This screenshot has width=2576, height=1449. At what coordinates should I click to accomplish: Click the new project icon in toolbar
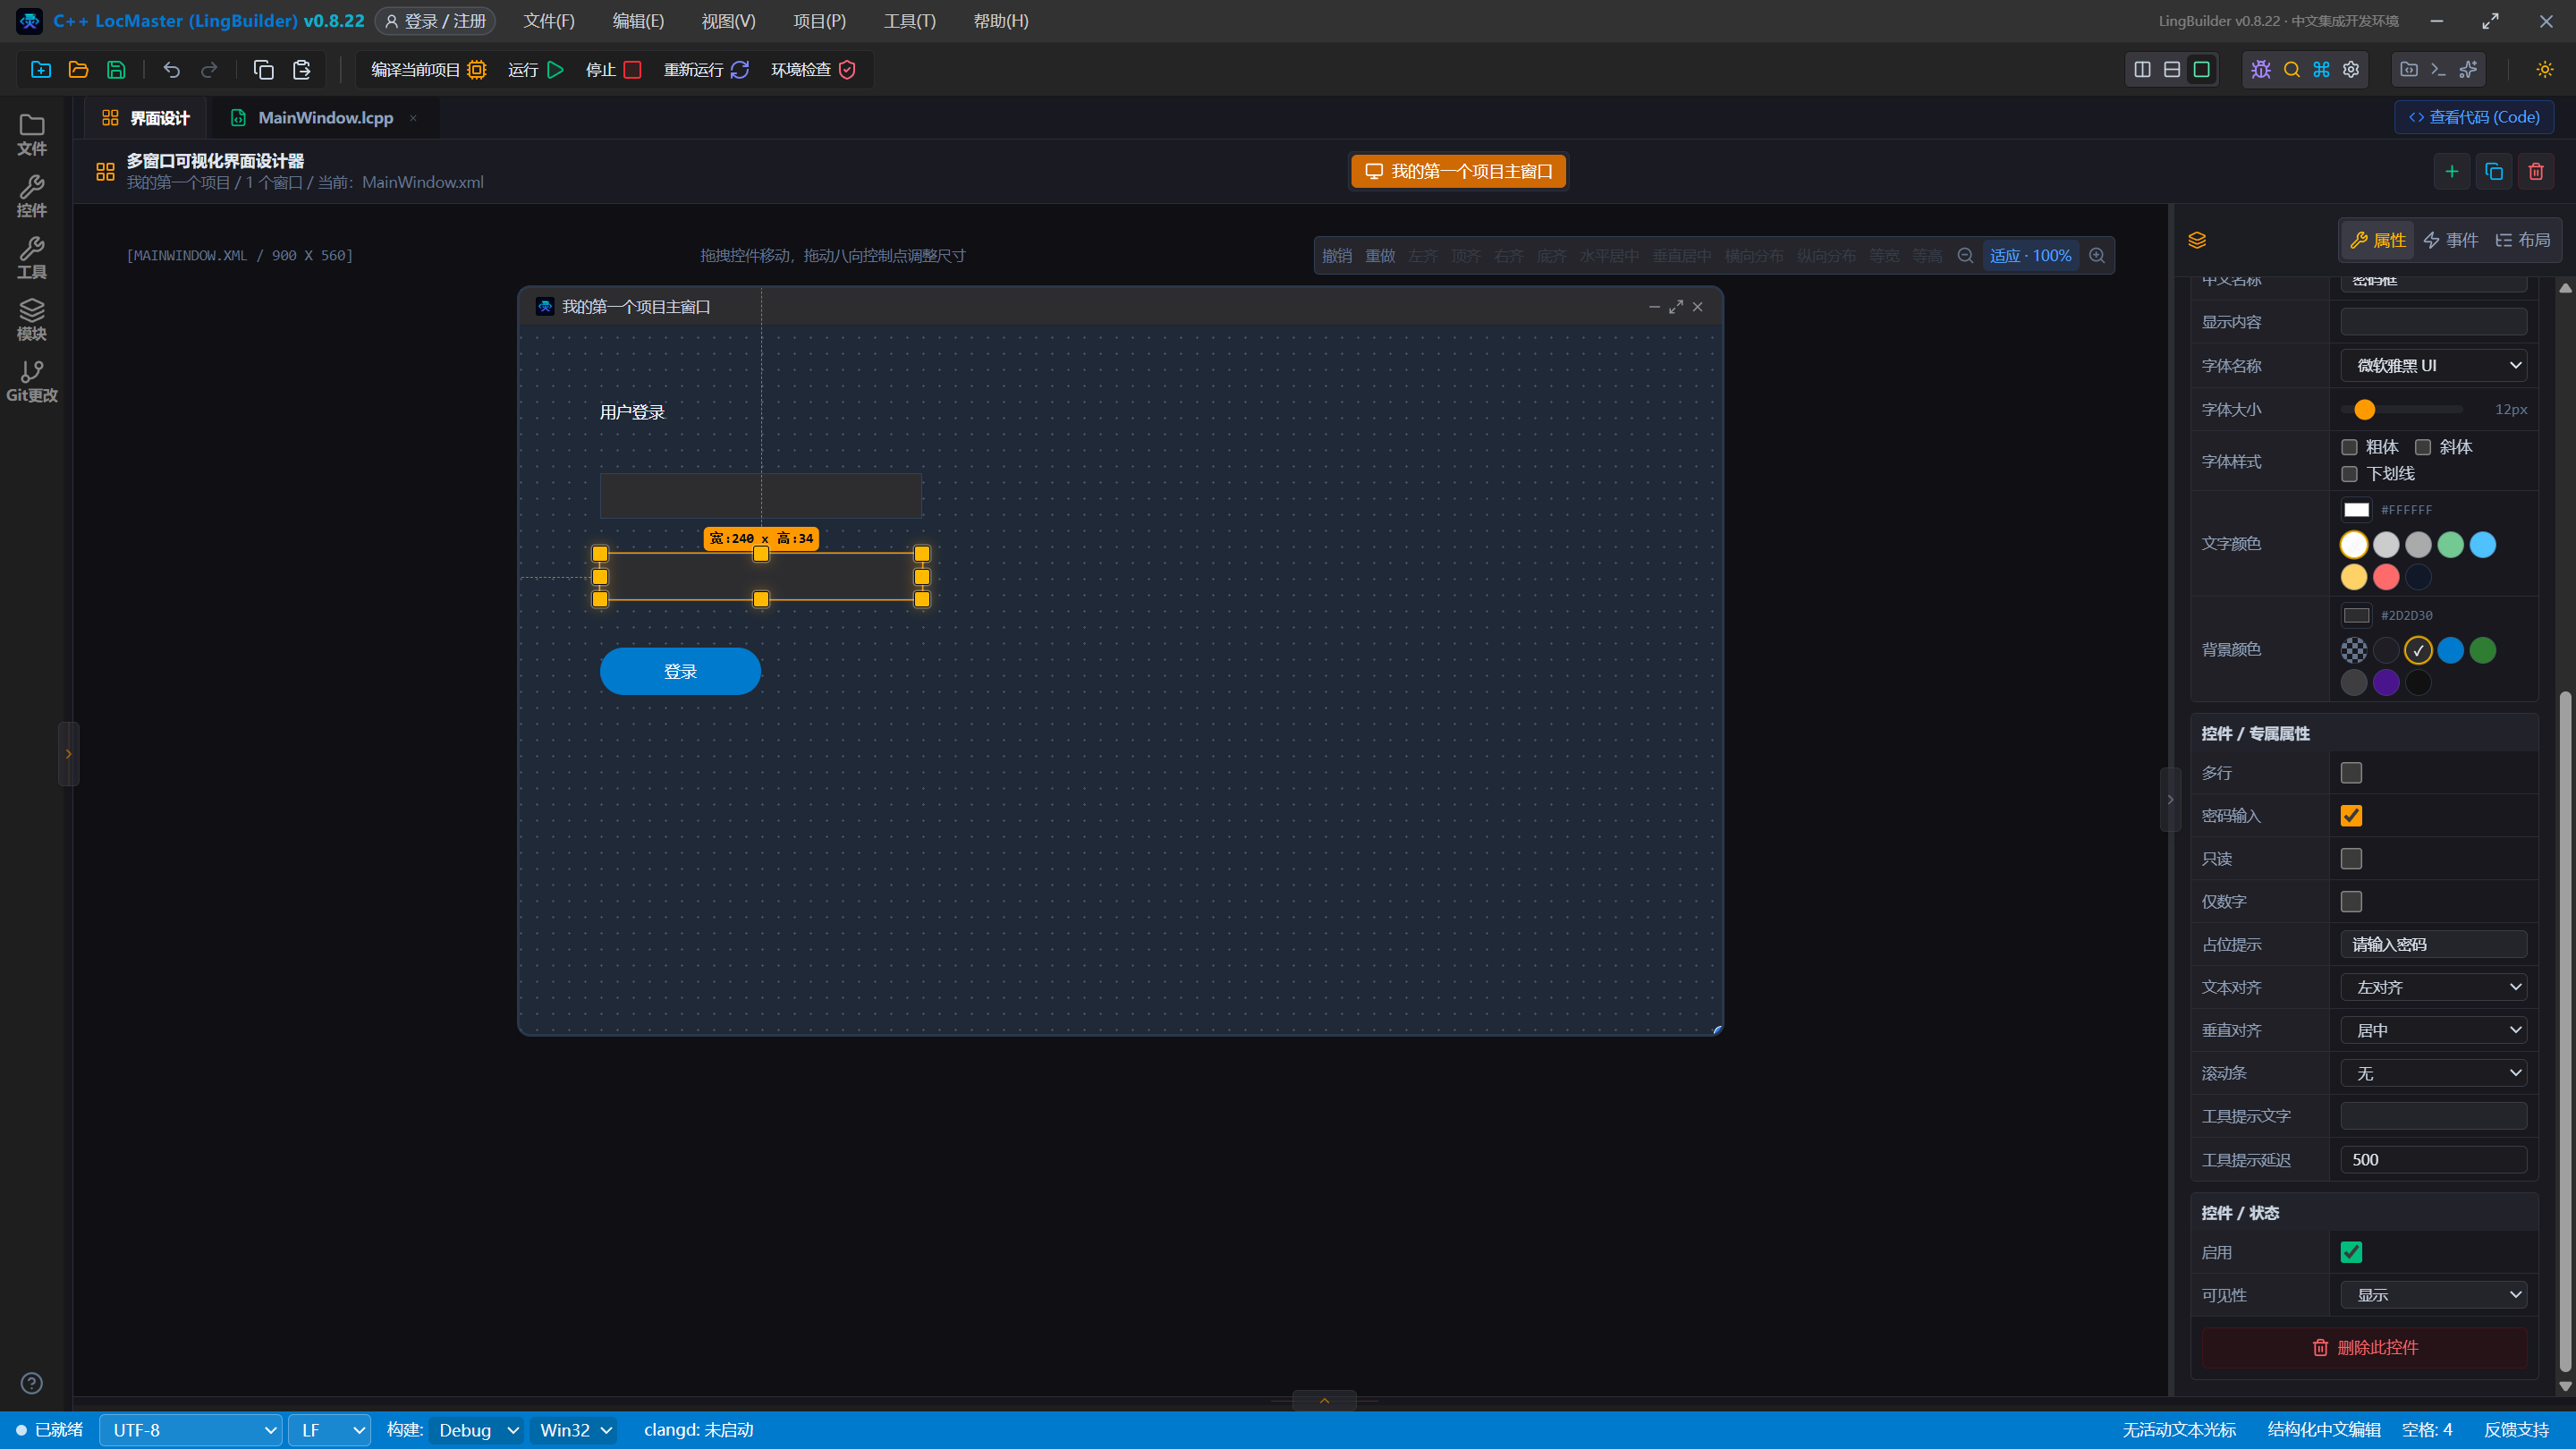tap(41, 69)
